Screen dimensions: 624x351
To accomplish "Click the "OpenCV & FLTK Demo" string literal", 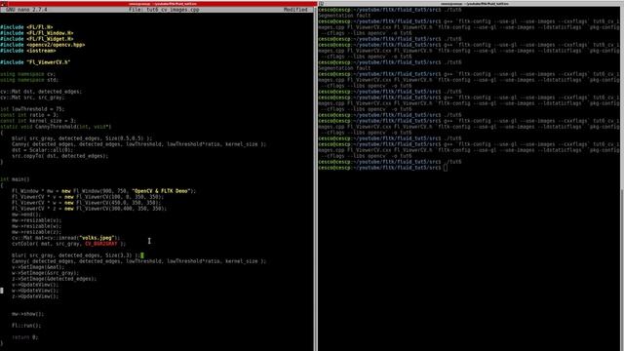I will 161,191.
